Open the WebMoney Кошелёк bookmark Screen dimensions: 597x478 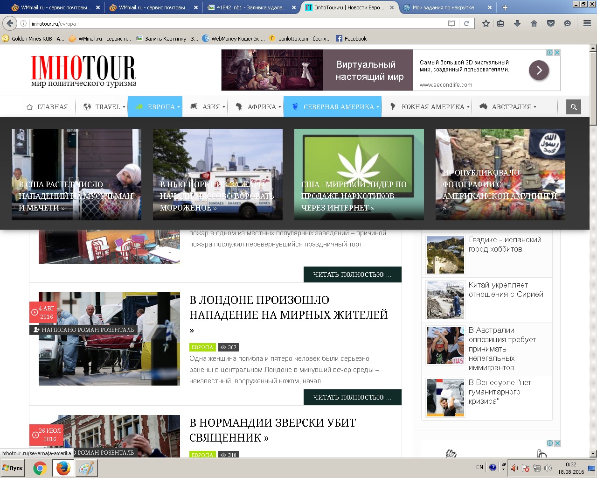(234, 39)
